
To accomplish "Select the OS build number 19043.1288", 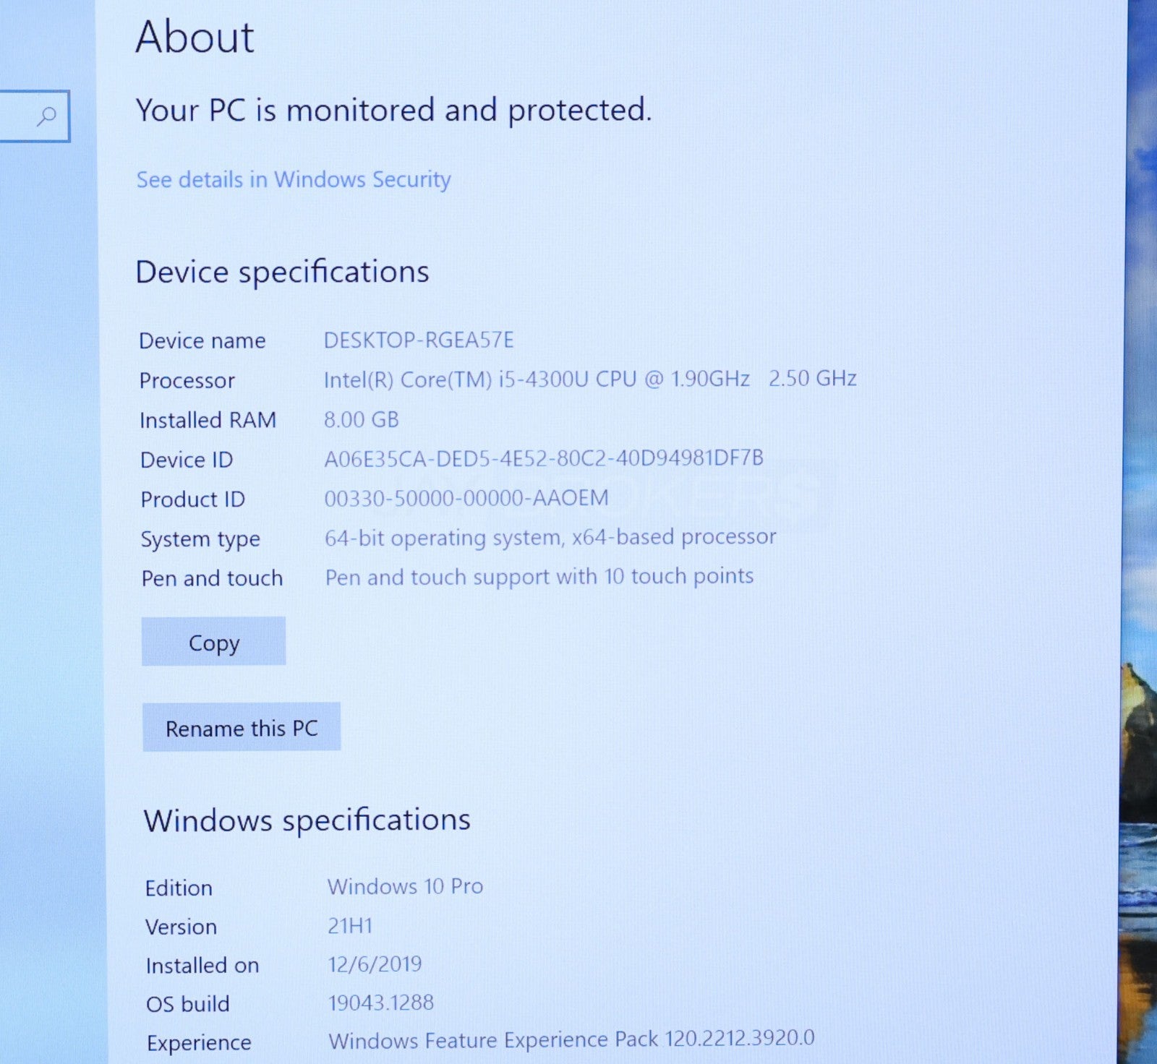I will [x=381, y=1003].
